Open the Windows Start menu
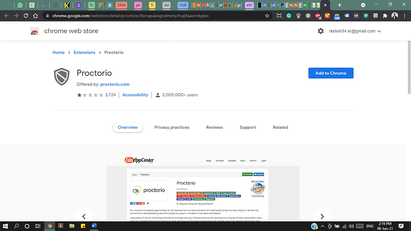The height and width of the screenshot is (231, 411). pyautogui.click(x=5, y=226)
